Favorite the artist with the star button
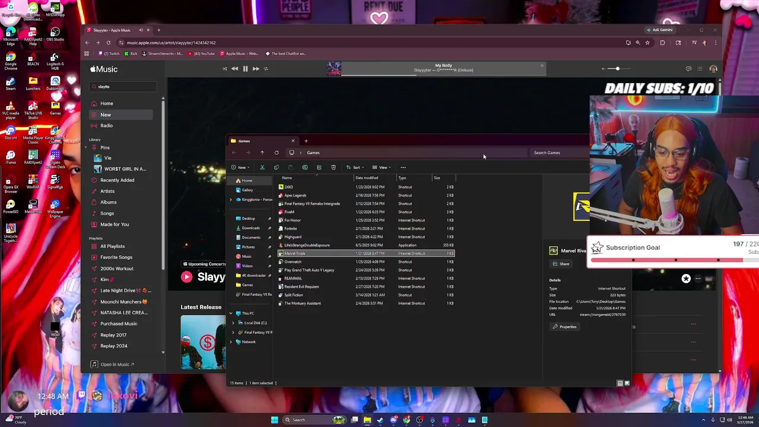The height and width of the screenshot is (427, 759). (x=686, y=279)
